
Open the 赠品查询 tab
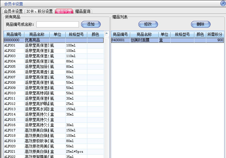pos(83,11)
